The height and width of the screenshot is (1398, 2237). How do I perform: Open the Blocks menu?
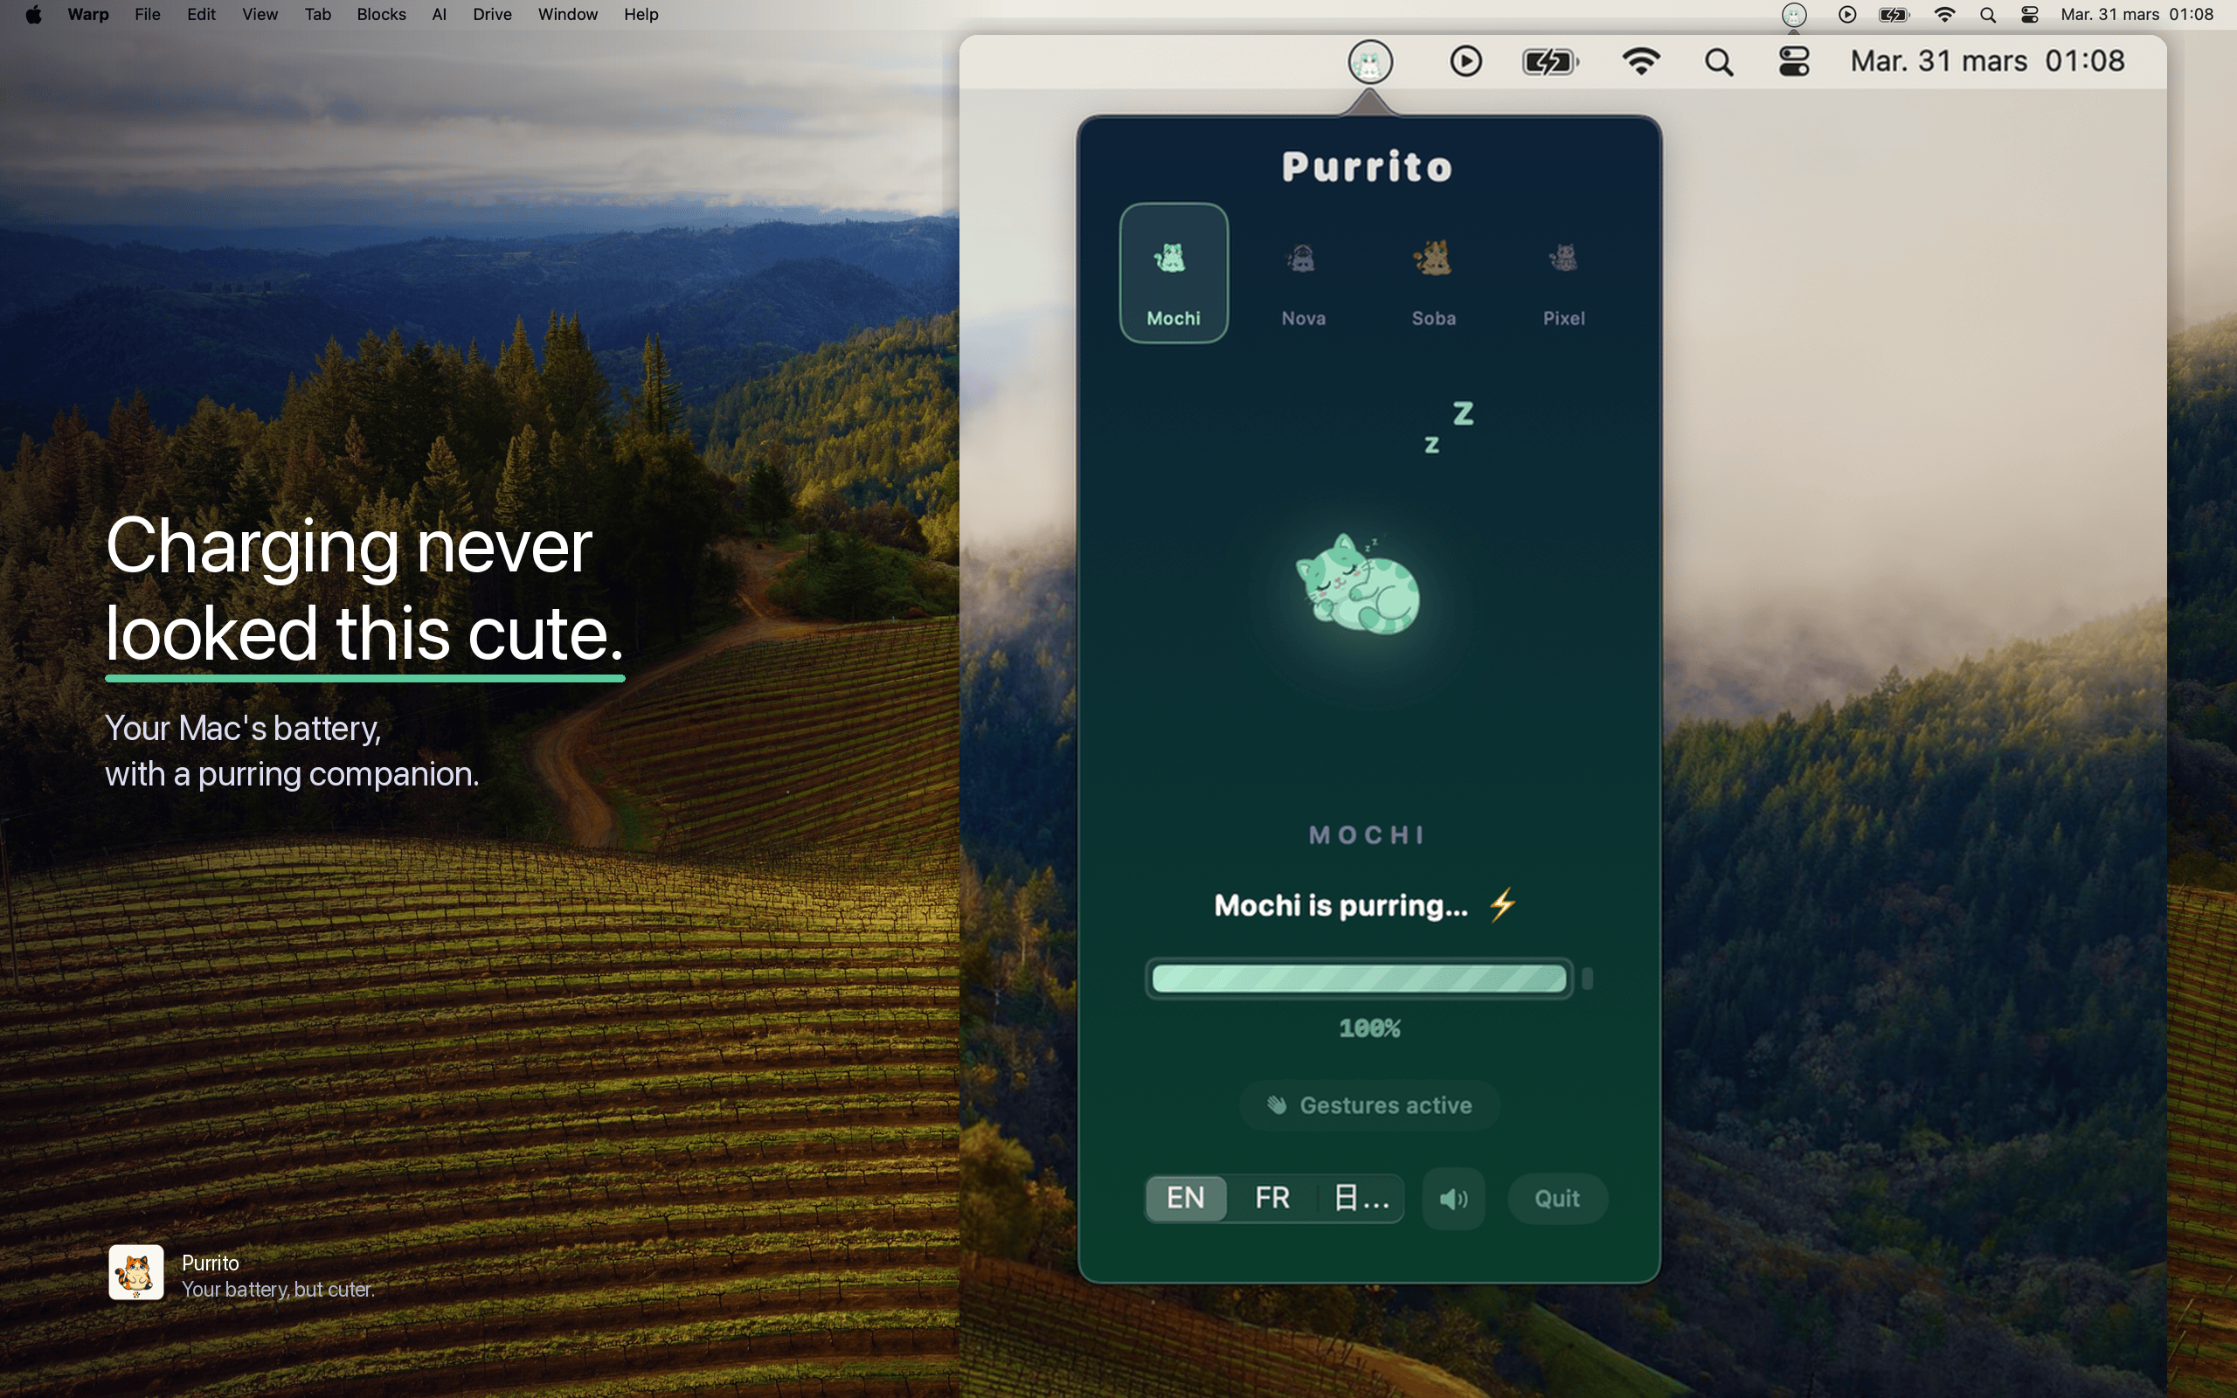(381, 14)
